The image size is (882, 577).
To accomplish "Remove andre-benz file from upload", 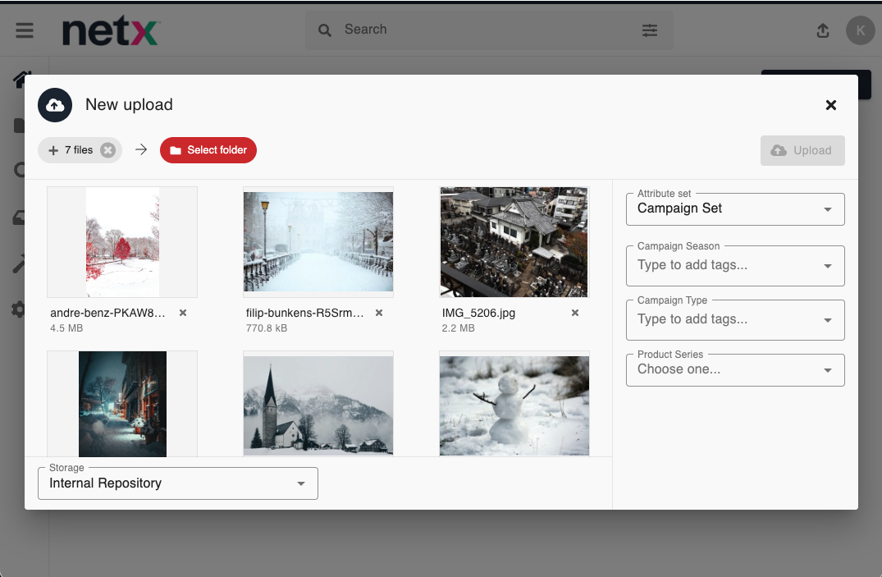I will tap(183, 313).
